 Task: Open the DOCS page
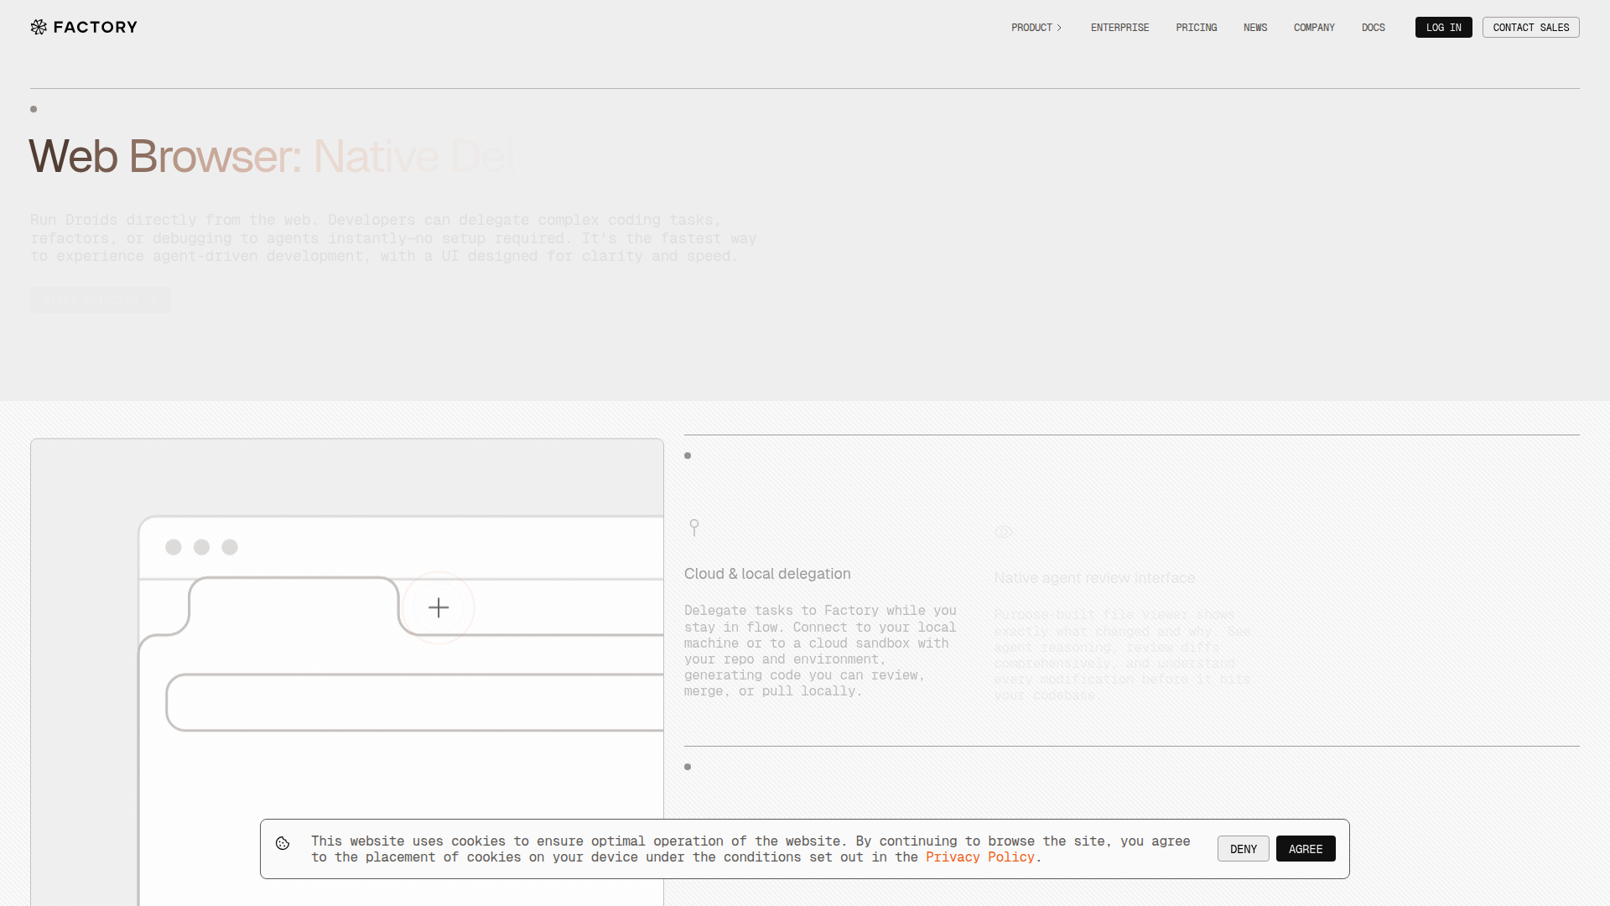click(1374, 27)
